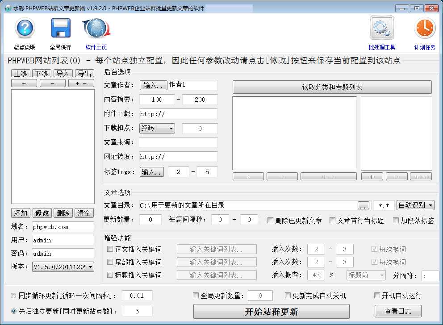Click the minus button below the topic list

(x=397, y=176)
